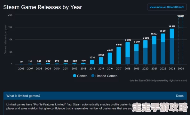Image resolution: width=190 pixels, height=115 pixels.
Task: Select the 2018 bar in the chart
Action: tap(128, 53)
